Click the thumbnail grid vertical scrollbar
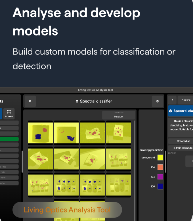This screenshot has height=221, width=193. [x=135, y=159]
